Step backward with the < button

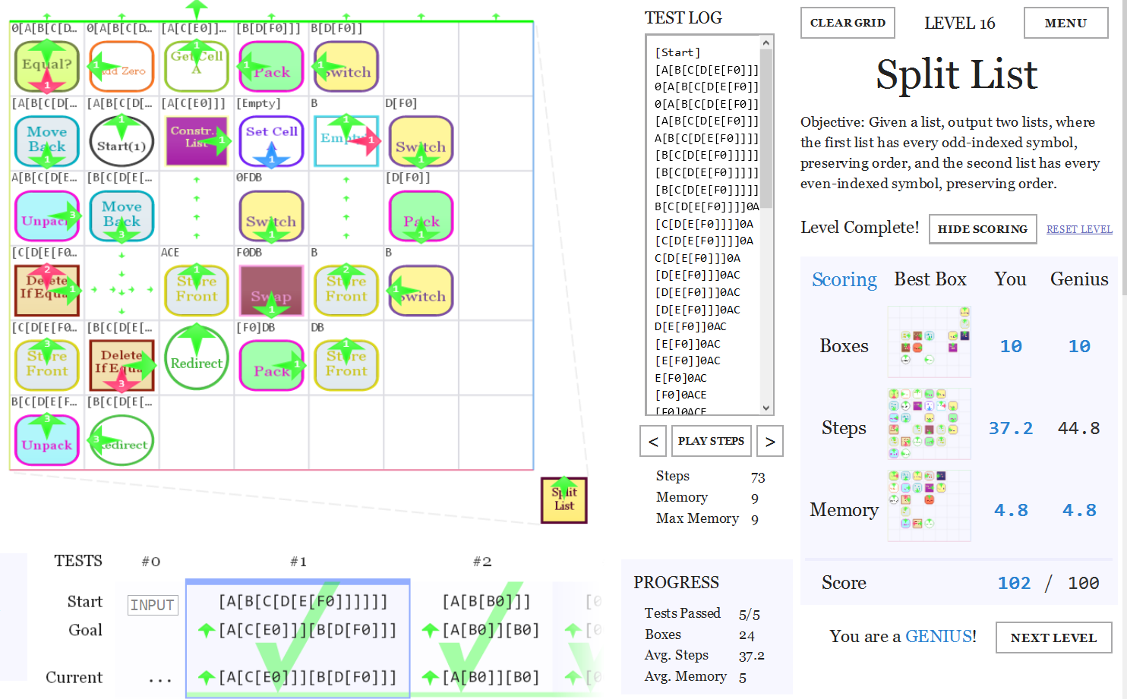[x=653, y=441]
